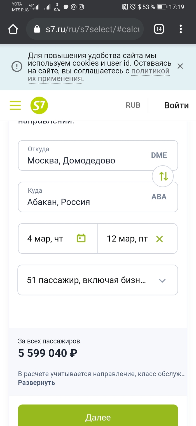Open the cookie policy link
The image size is (196, 426).
(150, 71)
